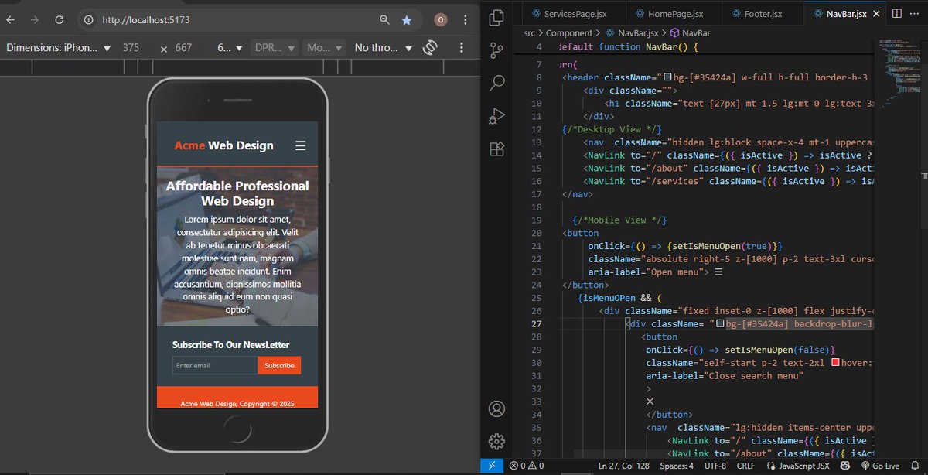This screenshot has height=475, width=928.
Task: Go back in the browser
Action: 12,20
